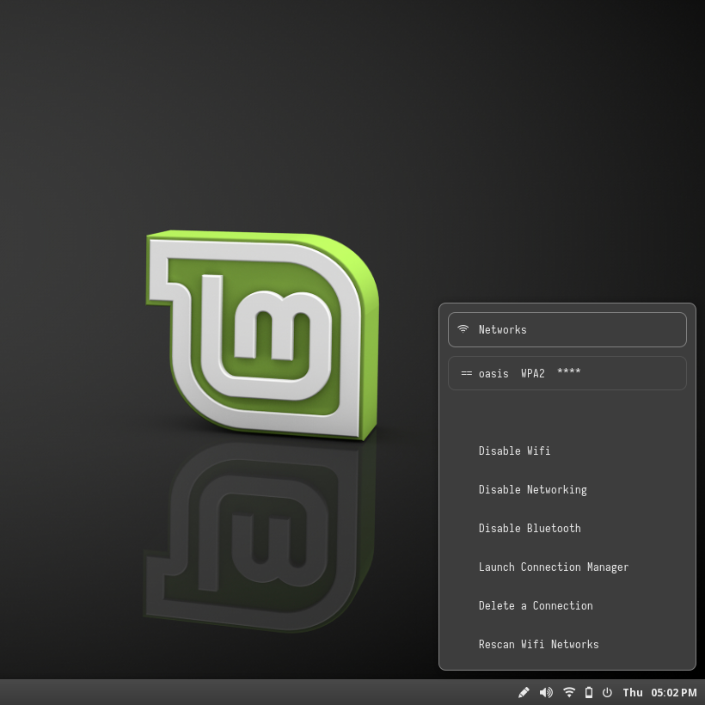Open the volume speaker icon in the panel

click(546, 692)
